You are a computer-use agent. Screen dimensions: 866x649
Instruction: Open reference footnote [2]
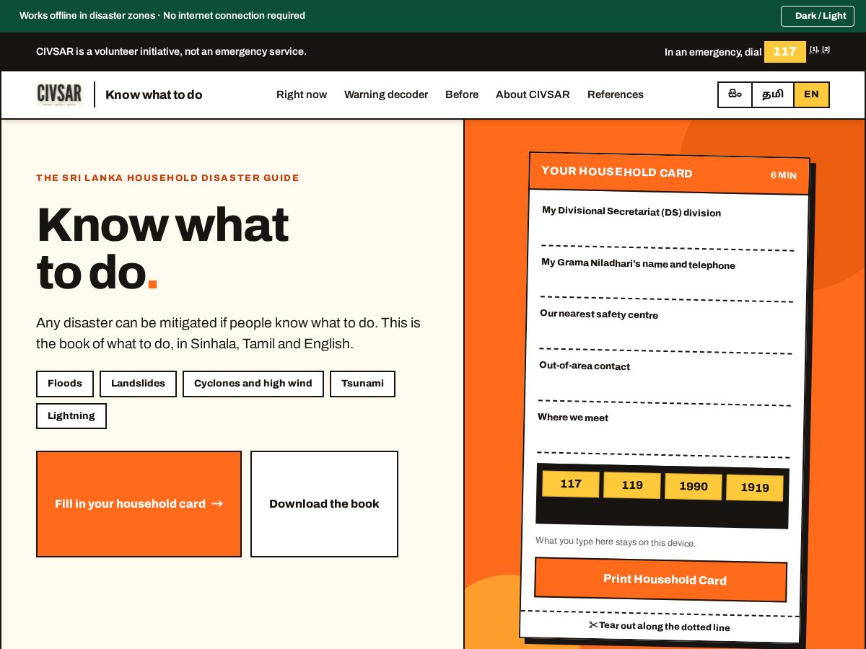(x=826, y=49)
